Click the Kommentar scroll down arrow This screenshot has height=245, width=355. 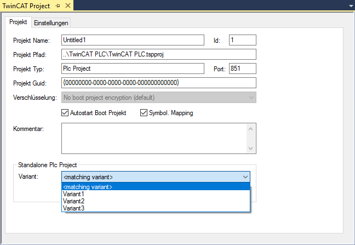tap(250, 149)
